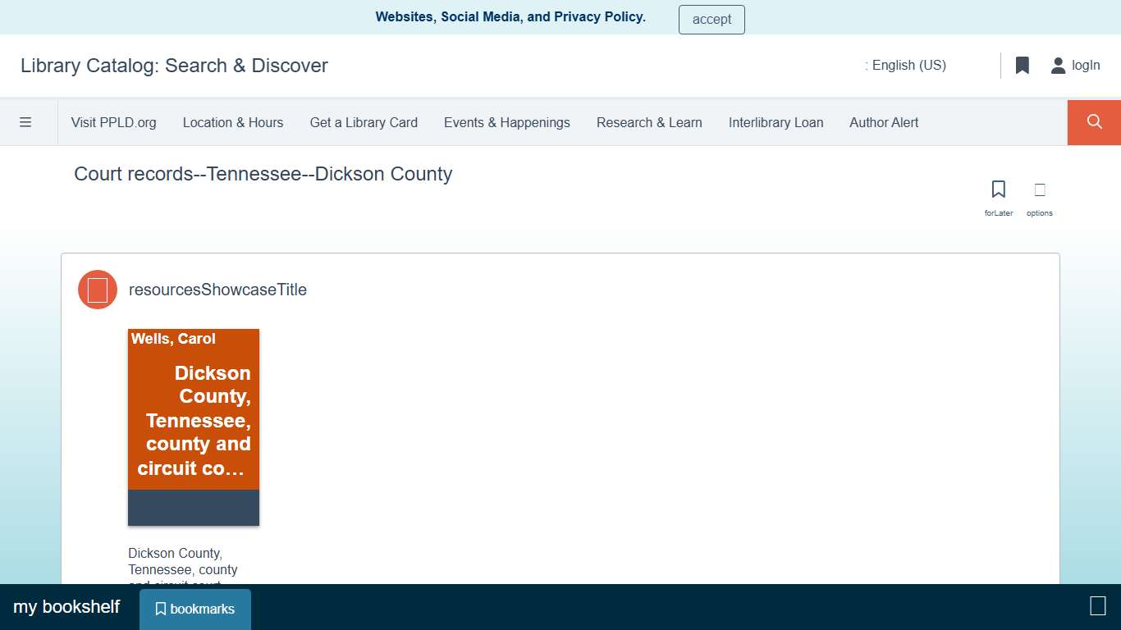Click the bookmark ribbon icon on bookmarks button
This screenshot has width=1121, height=630.
pos(161,609)
